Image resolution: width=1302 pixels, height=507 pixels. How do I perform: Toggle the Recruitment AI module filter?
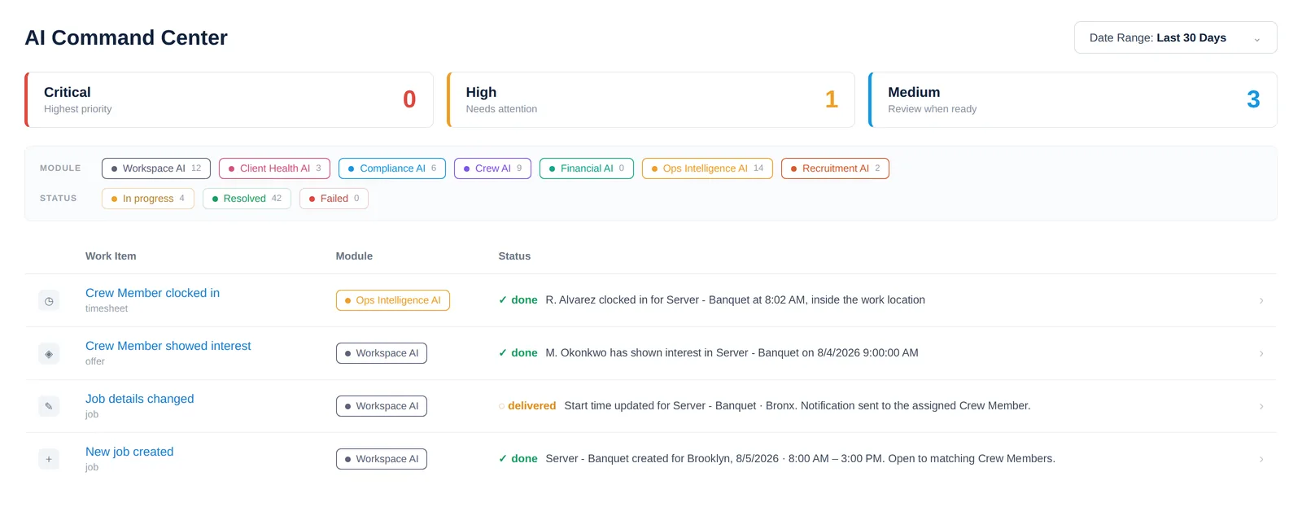[x=835, y=168]
